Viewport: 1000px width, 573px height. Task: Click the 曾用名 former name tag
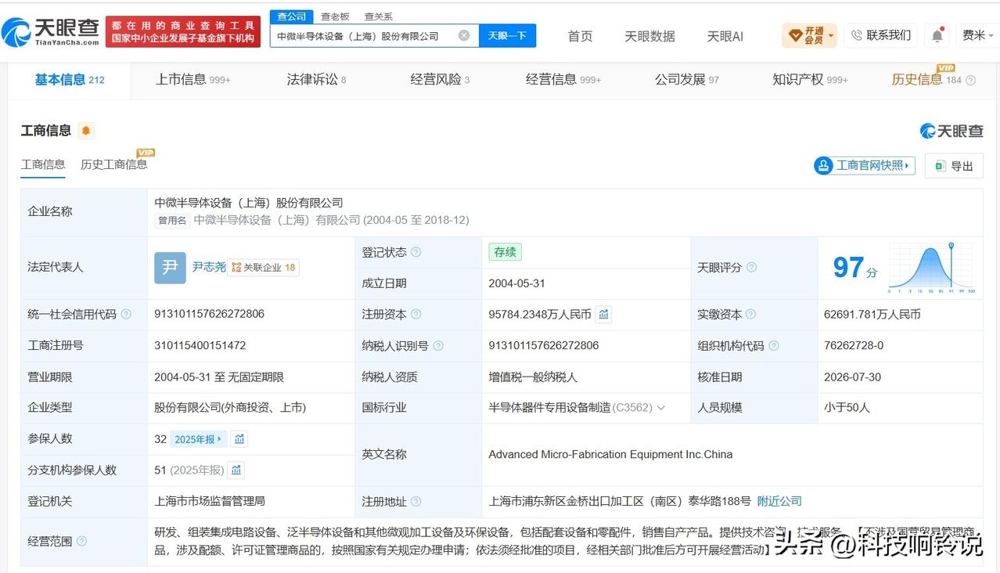point(172,221)
